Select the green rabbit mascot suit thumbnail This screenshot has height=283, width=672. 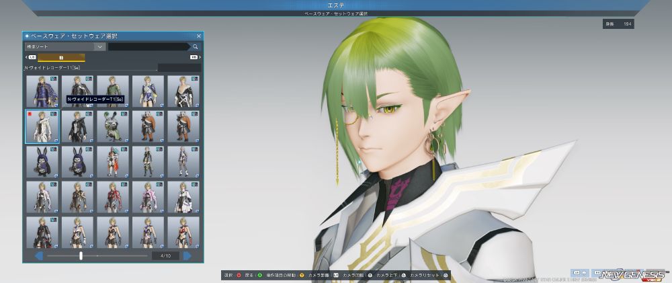click(x=113, y=126)
